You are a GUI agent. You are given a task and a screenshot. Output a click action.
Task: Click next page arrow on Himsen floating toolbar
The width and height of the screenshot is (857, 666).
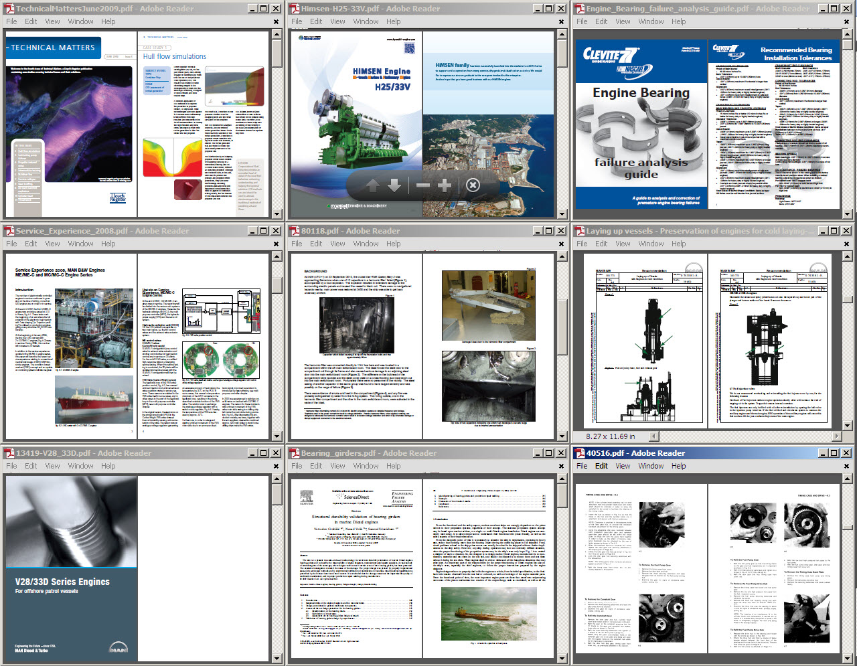coord(394,185)
